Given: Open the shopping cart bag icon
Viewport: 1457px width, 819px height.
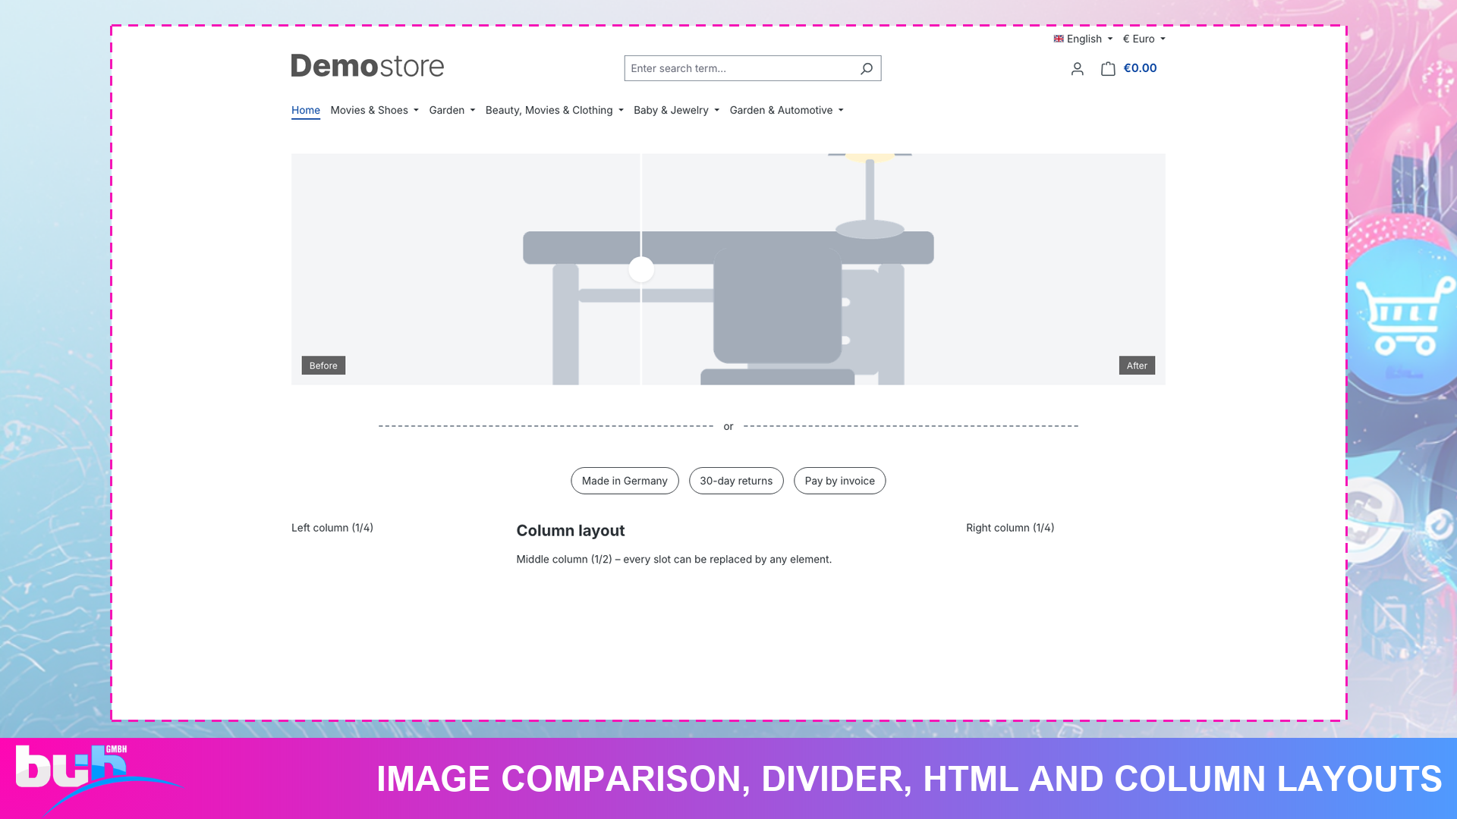Looking at the screenshot, I should (1108, 68).
